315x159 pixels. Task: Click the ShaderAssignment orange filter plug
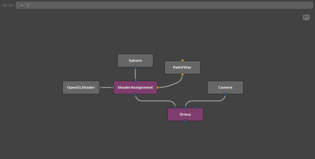(158, 87)
